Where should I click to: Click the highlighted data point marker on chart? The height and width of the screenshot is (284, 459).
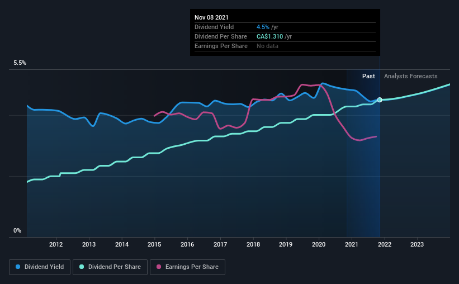380,100
